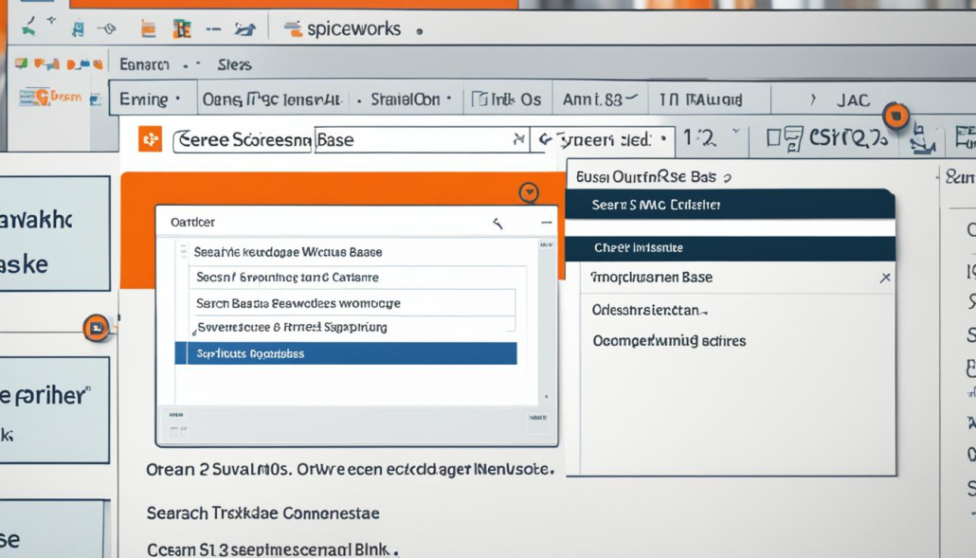Click the blue arrow icon left of the spiceworks logo
Viewport: 976px width, 558px height.
click(x=244, y=28)
